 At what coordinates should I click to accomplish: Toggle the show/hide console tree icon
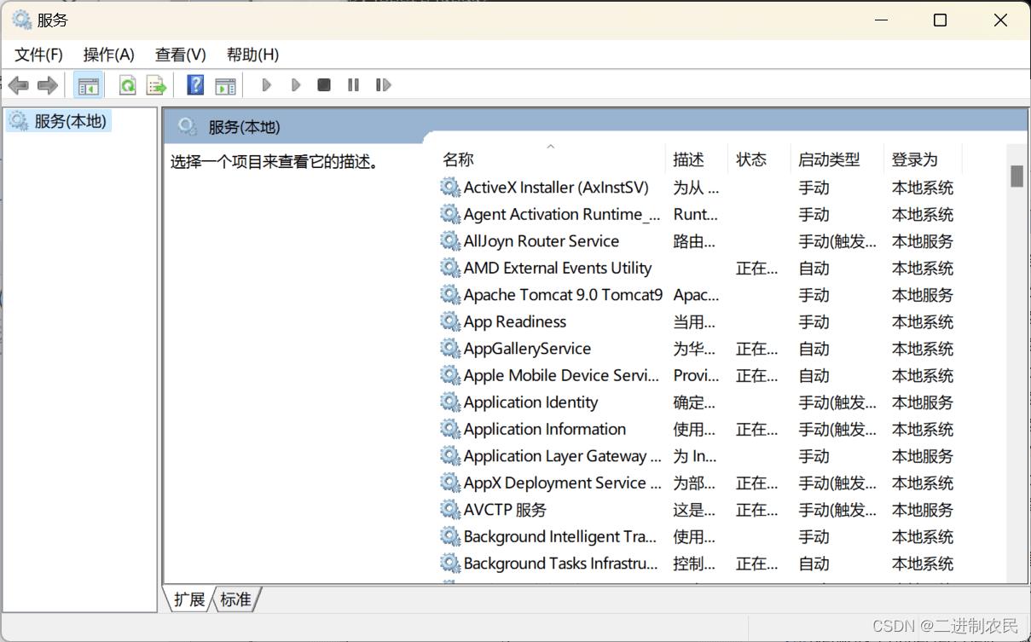pos(88,85)
